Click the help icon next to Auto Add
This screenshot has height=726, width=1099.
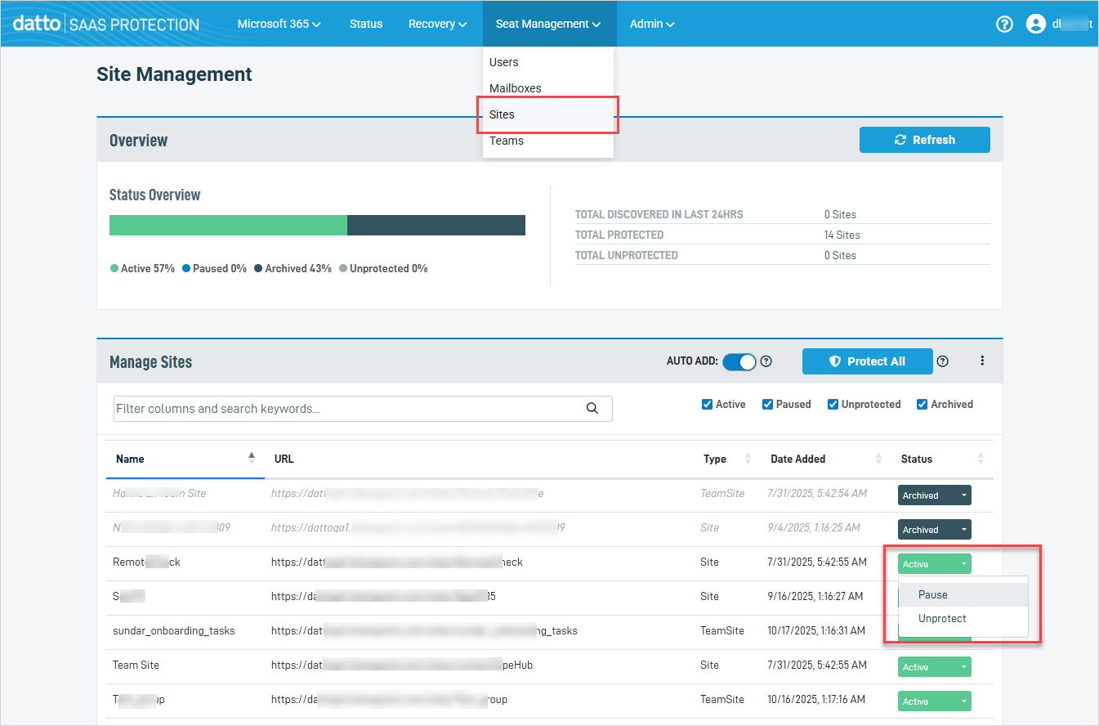[766, 361]
